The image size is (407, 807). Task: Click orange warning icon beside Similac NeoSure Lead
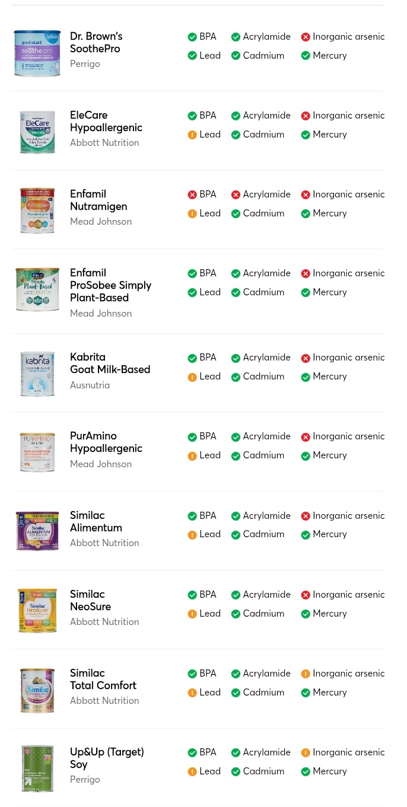point(192,614)
